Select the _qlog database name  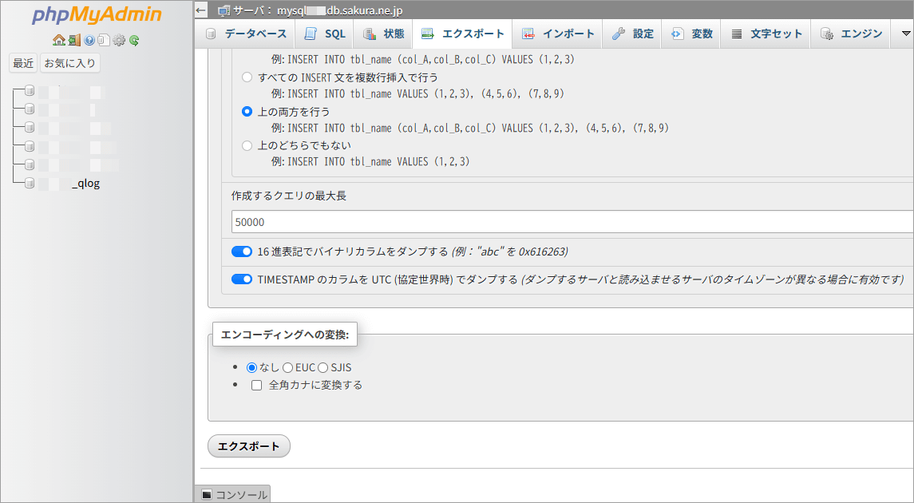[x=85, y=183]
